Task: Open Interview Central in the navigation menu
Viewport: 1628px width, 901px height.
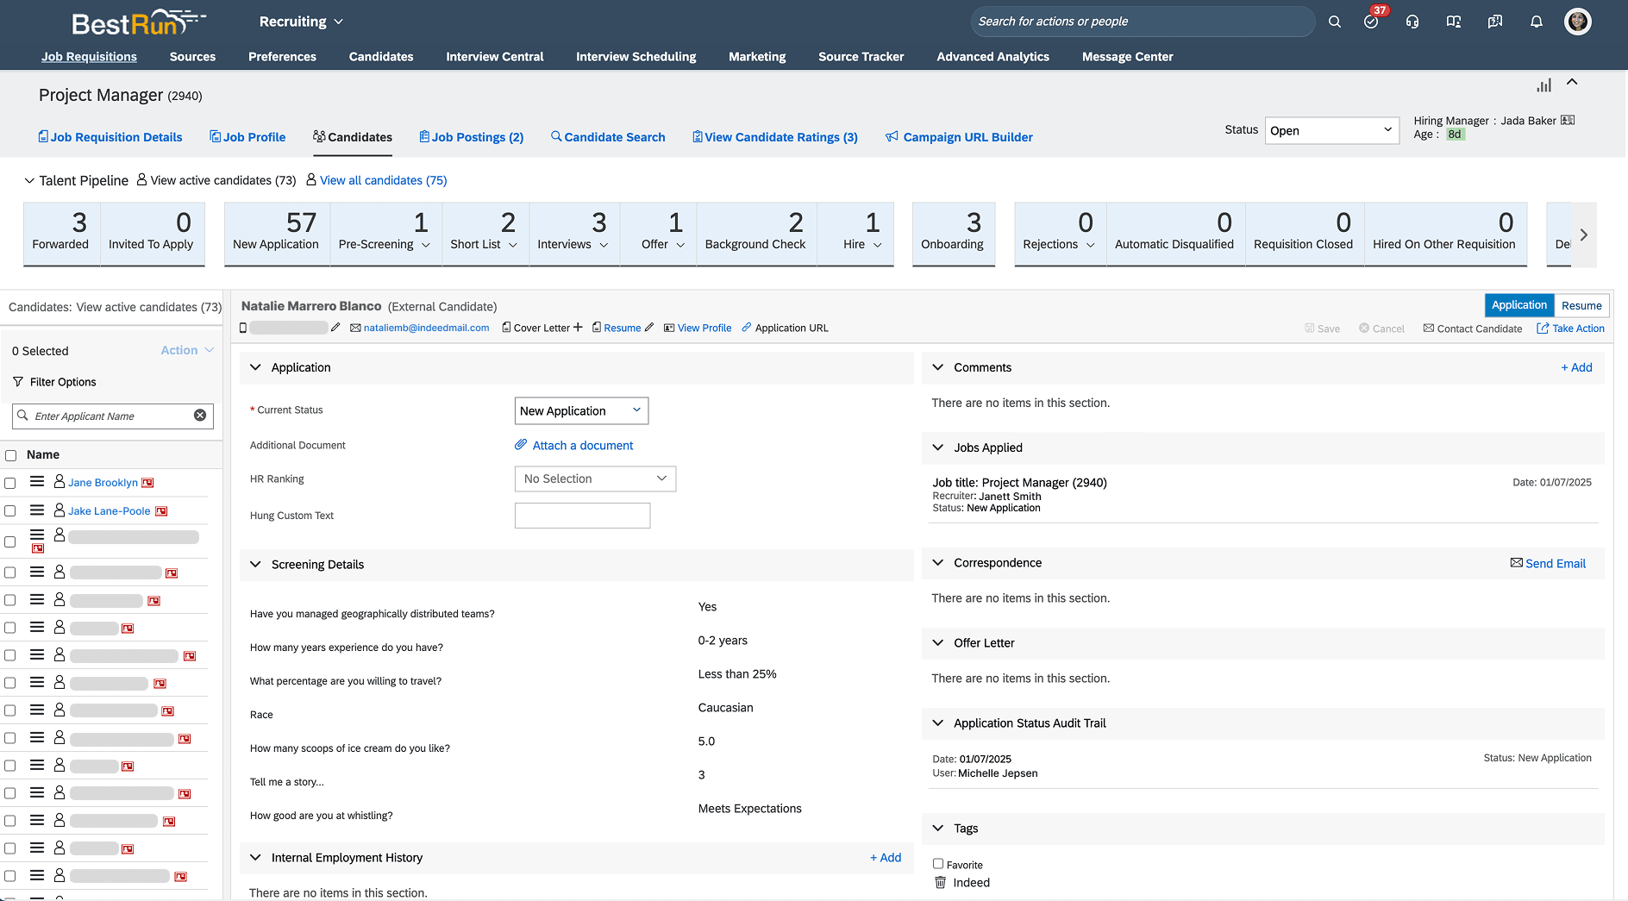Action: click(494, 57)
